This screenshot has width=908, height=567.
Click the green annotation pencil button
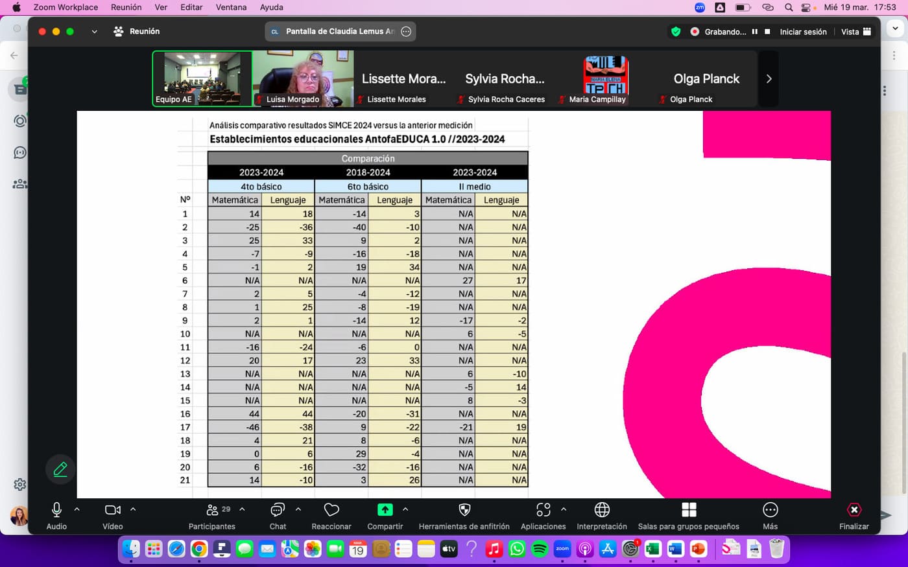[x=60, y=469]
